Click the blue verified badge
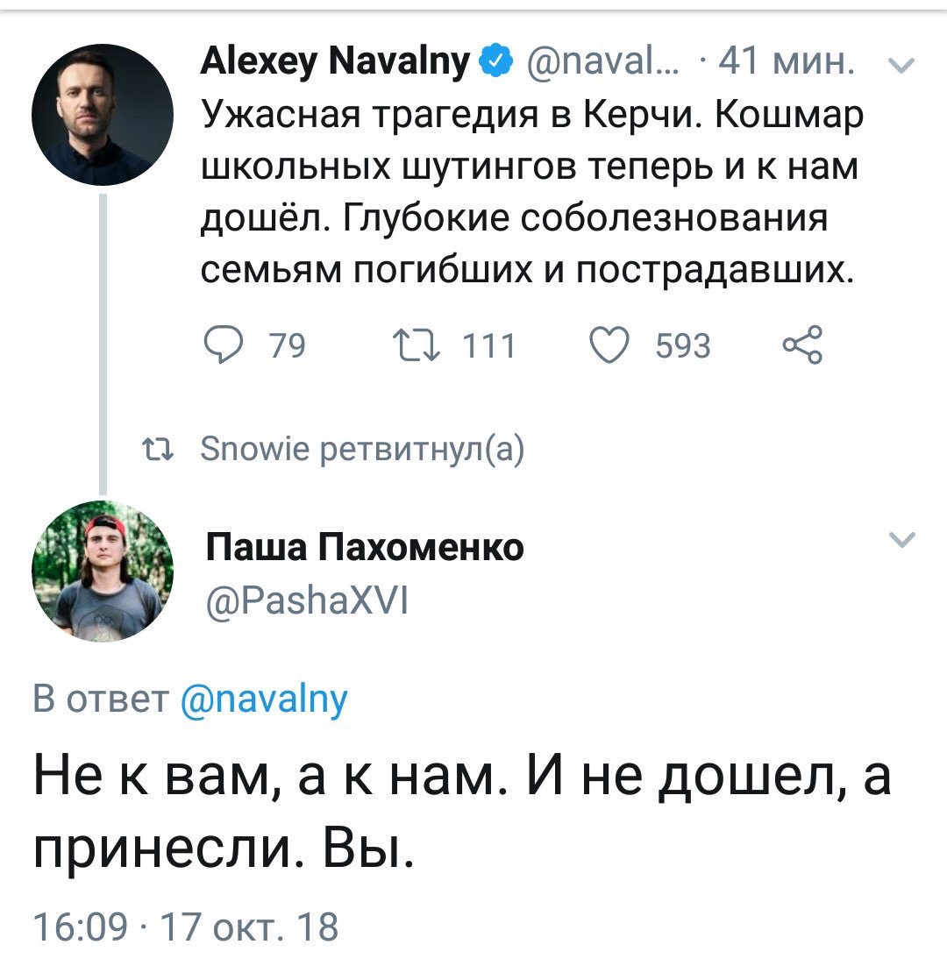Screen dimensions: 947x980 (x=495, y=62)
